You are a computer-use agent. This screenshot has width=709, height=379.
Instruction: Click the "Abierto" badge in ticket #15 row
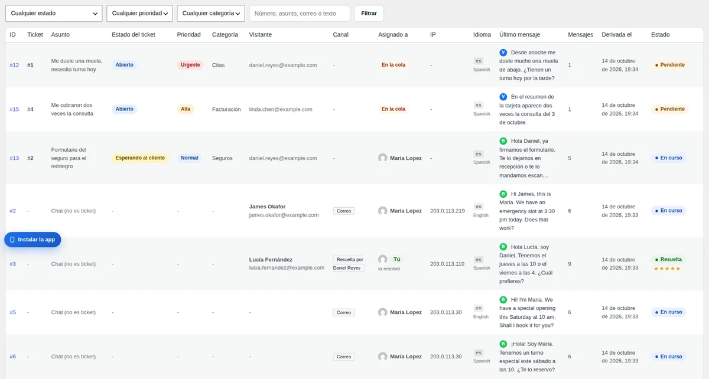coord(125,109)
